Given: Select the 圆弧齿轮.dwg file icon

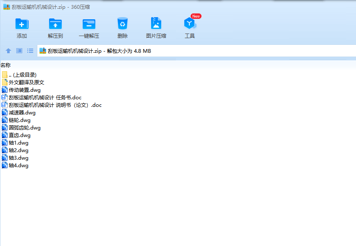Looking at the screenshot, I should pos(5,127).
